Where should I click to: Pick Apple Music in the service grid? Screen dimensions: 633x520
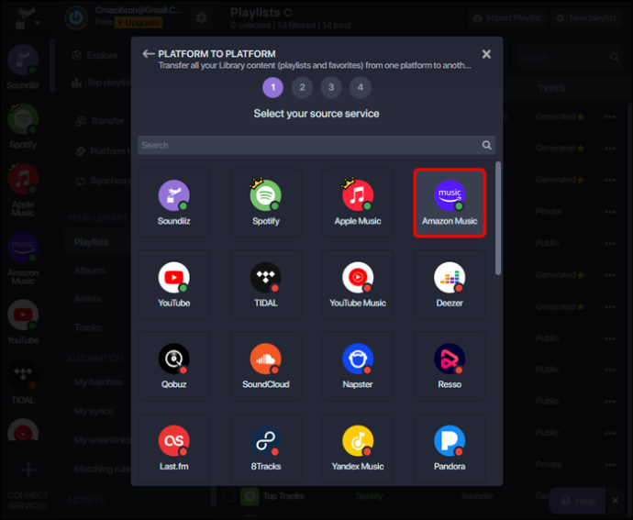pos(358,203)
